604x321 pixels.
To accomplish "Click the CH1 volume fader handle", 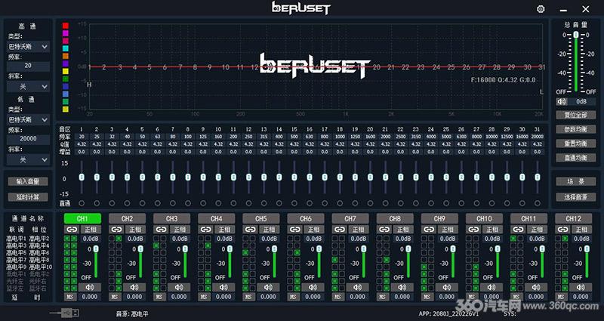I will [x=96, y=249].
